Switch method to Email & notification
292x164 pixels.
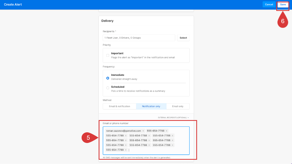(119, 106)
